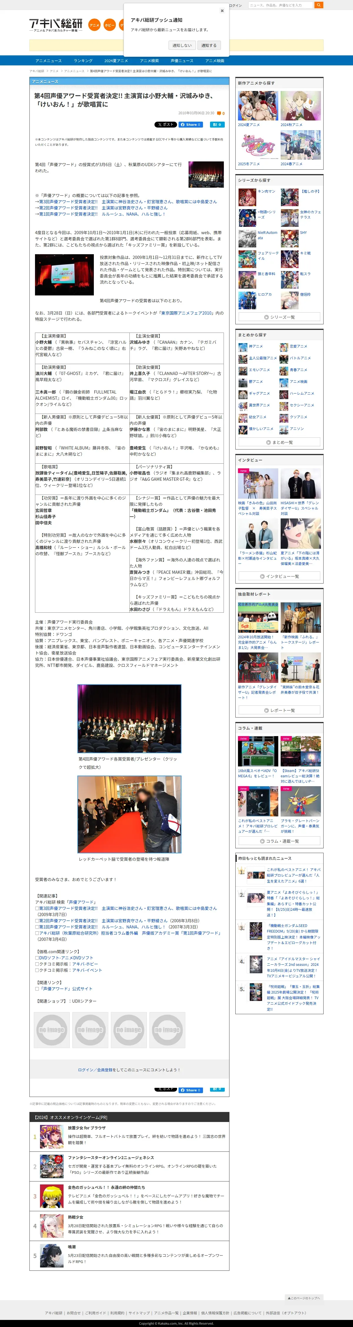Open 2024夏アニメ thumbnail in sidebar
Viewport: 353px width, 1327px height.
[x=258, y=106]
